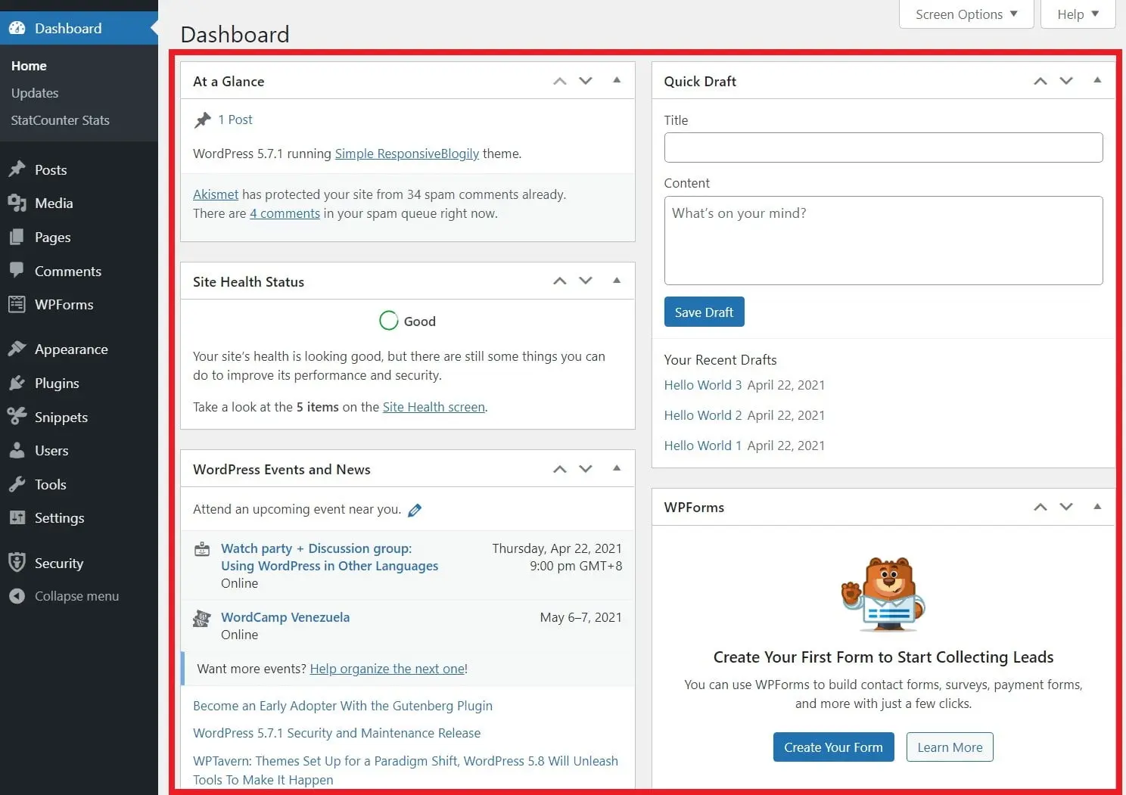Move Quick Draft widget down
Viewport: 1126px width, 795px height.
tap(1066, 81)
